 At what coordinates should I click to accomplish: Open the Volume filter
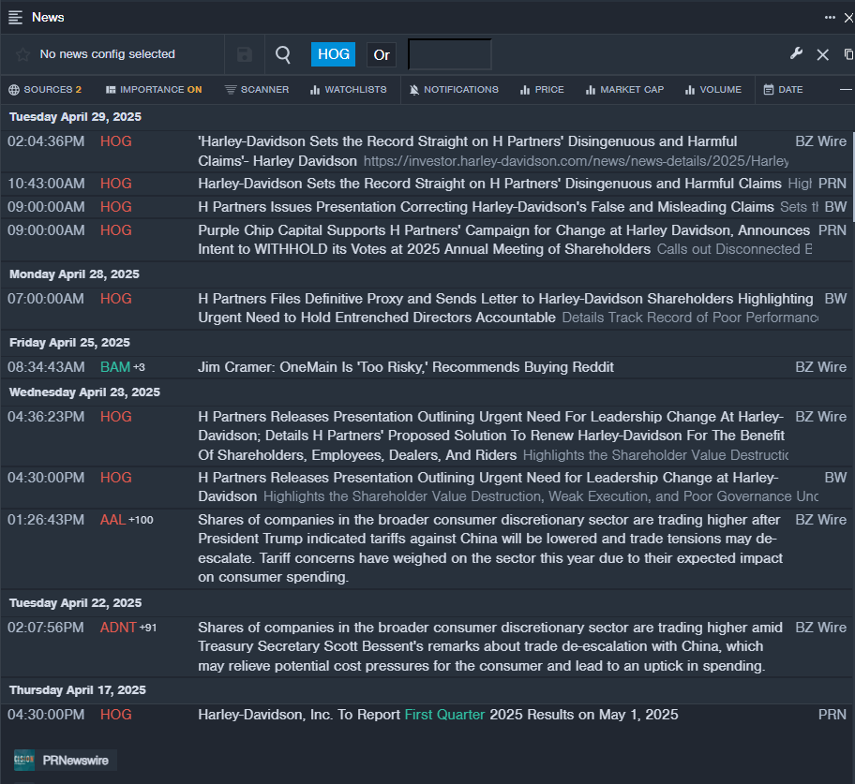[x=713, y=90]
